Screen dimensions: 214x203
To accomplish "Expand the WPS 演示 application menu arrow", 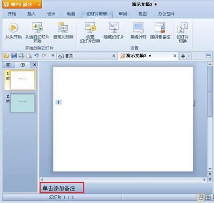I will (x=39, y=5).
